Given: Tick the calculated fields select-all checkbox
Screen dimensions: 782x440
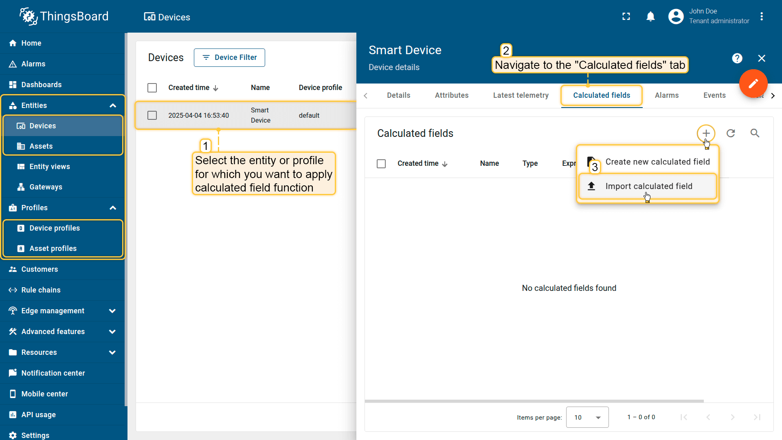Looking at the screenshot, I should tap(381, 163).
